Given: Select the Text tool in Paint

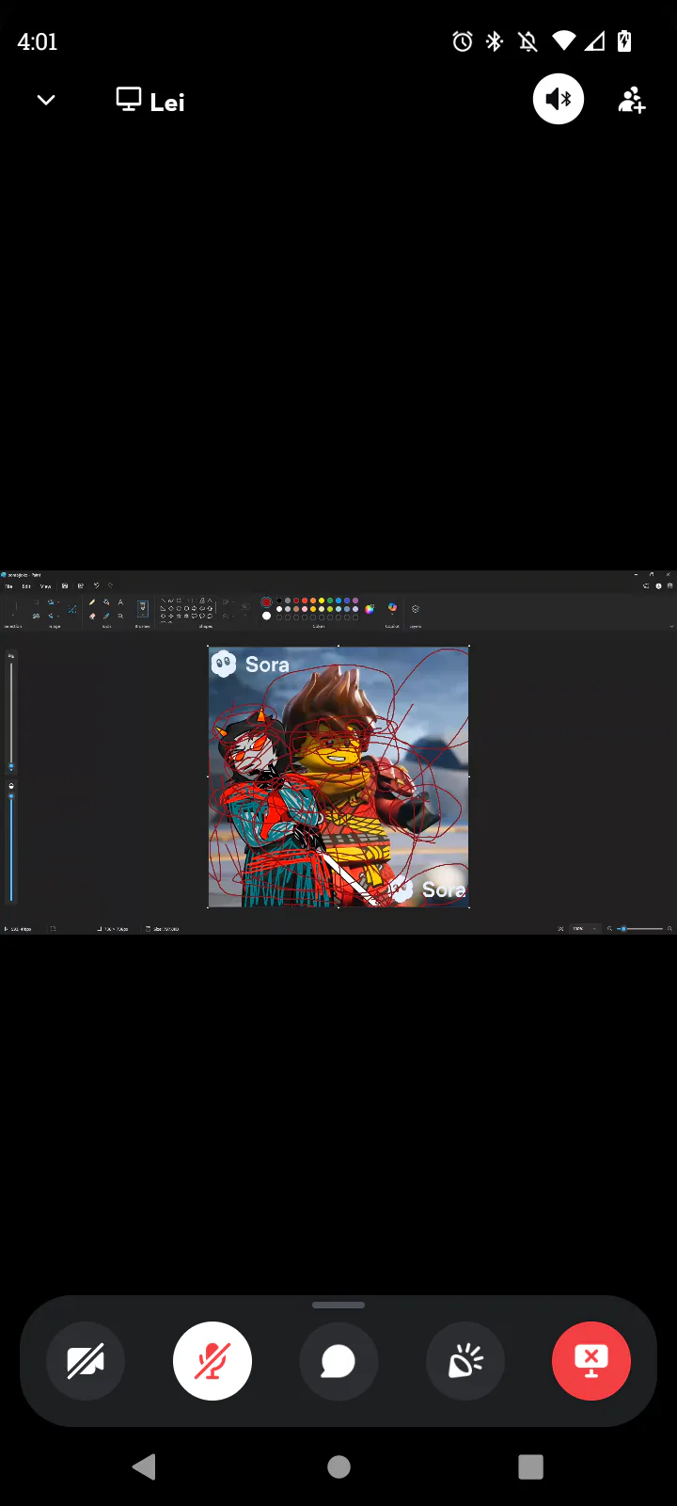Looking at the screenshot, I should [120, 602].
